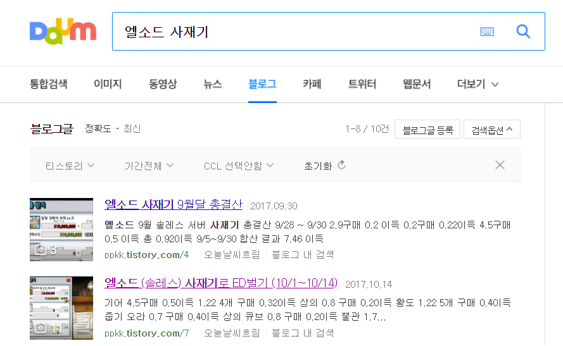Open ppkk.tistory.com/7 URL
The height and width of the screenshot is (346, 563).
146,333
